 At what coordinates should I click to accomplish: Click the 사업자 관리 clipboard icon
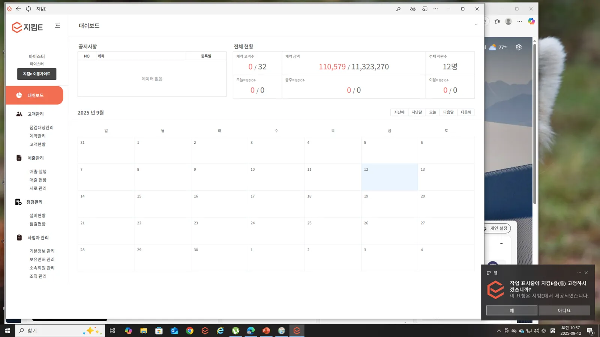[x=19, y=237]
